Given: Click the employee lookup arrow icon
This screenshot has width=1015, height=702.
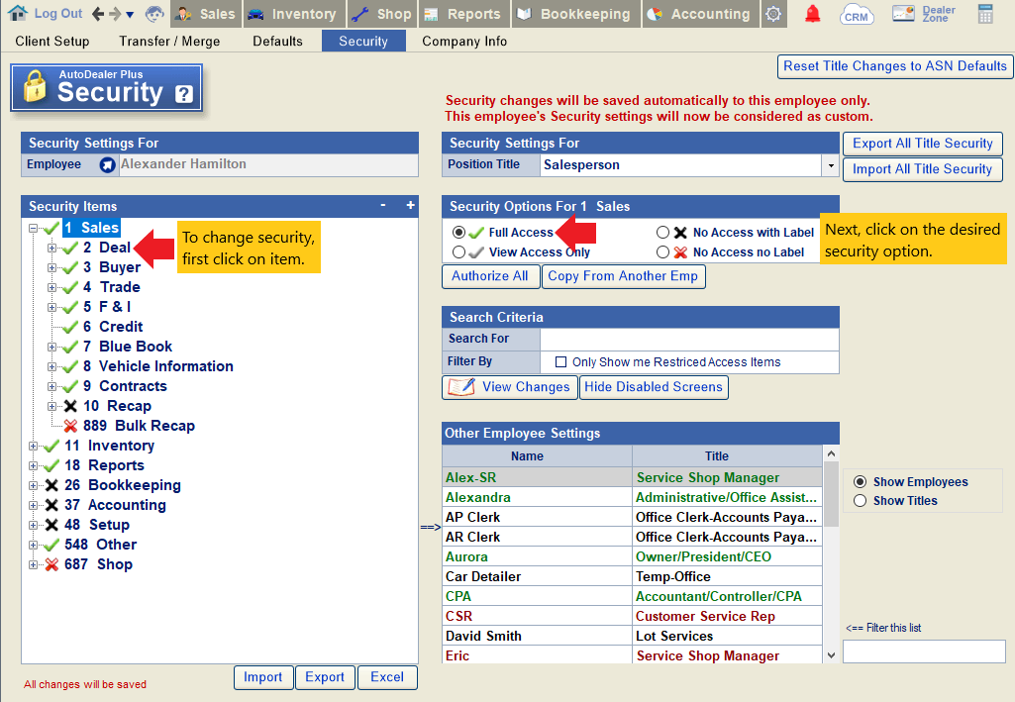Looking at the screenshot, I should point(108,165).
